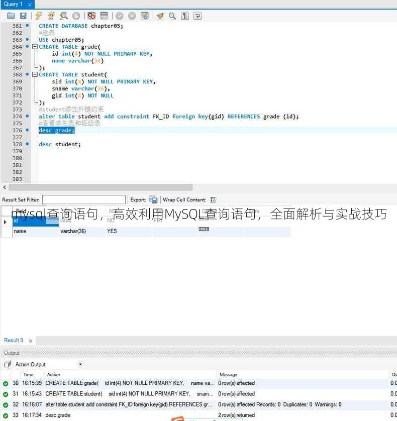The image size is (397, 421).
Task: Click the '2 row(s) returned' message
Action: [x=236, y=415]
